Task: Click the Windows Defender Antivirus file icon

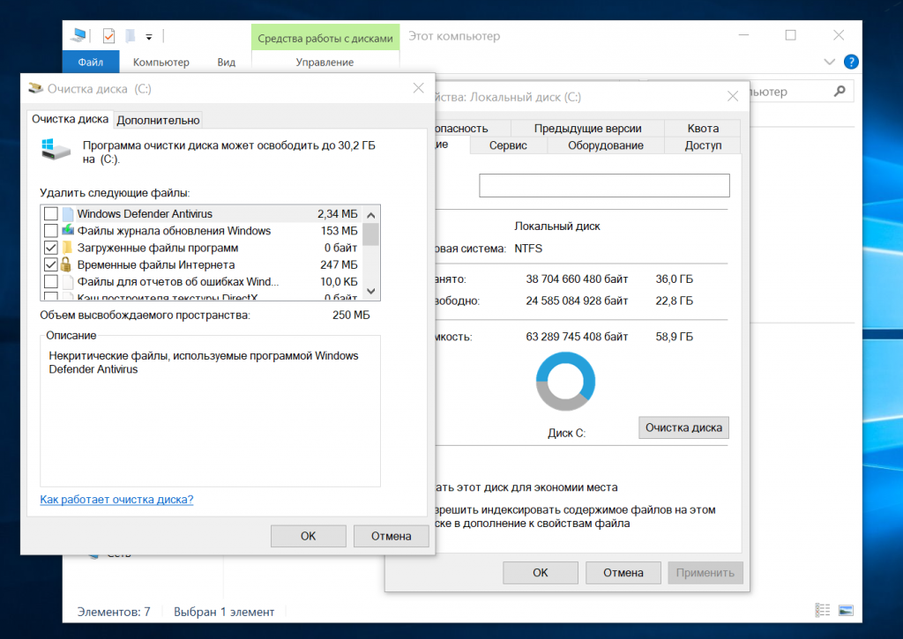Action: [68, 213]
